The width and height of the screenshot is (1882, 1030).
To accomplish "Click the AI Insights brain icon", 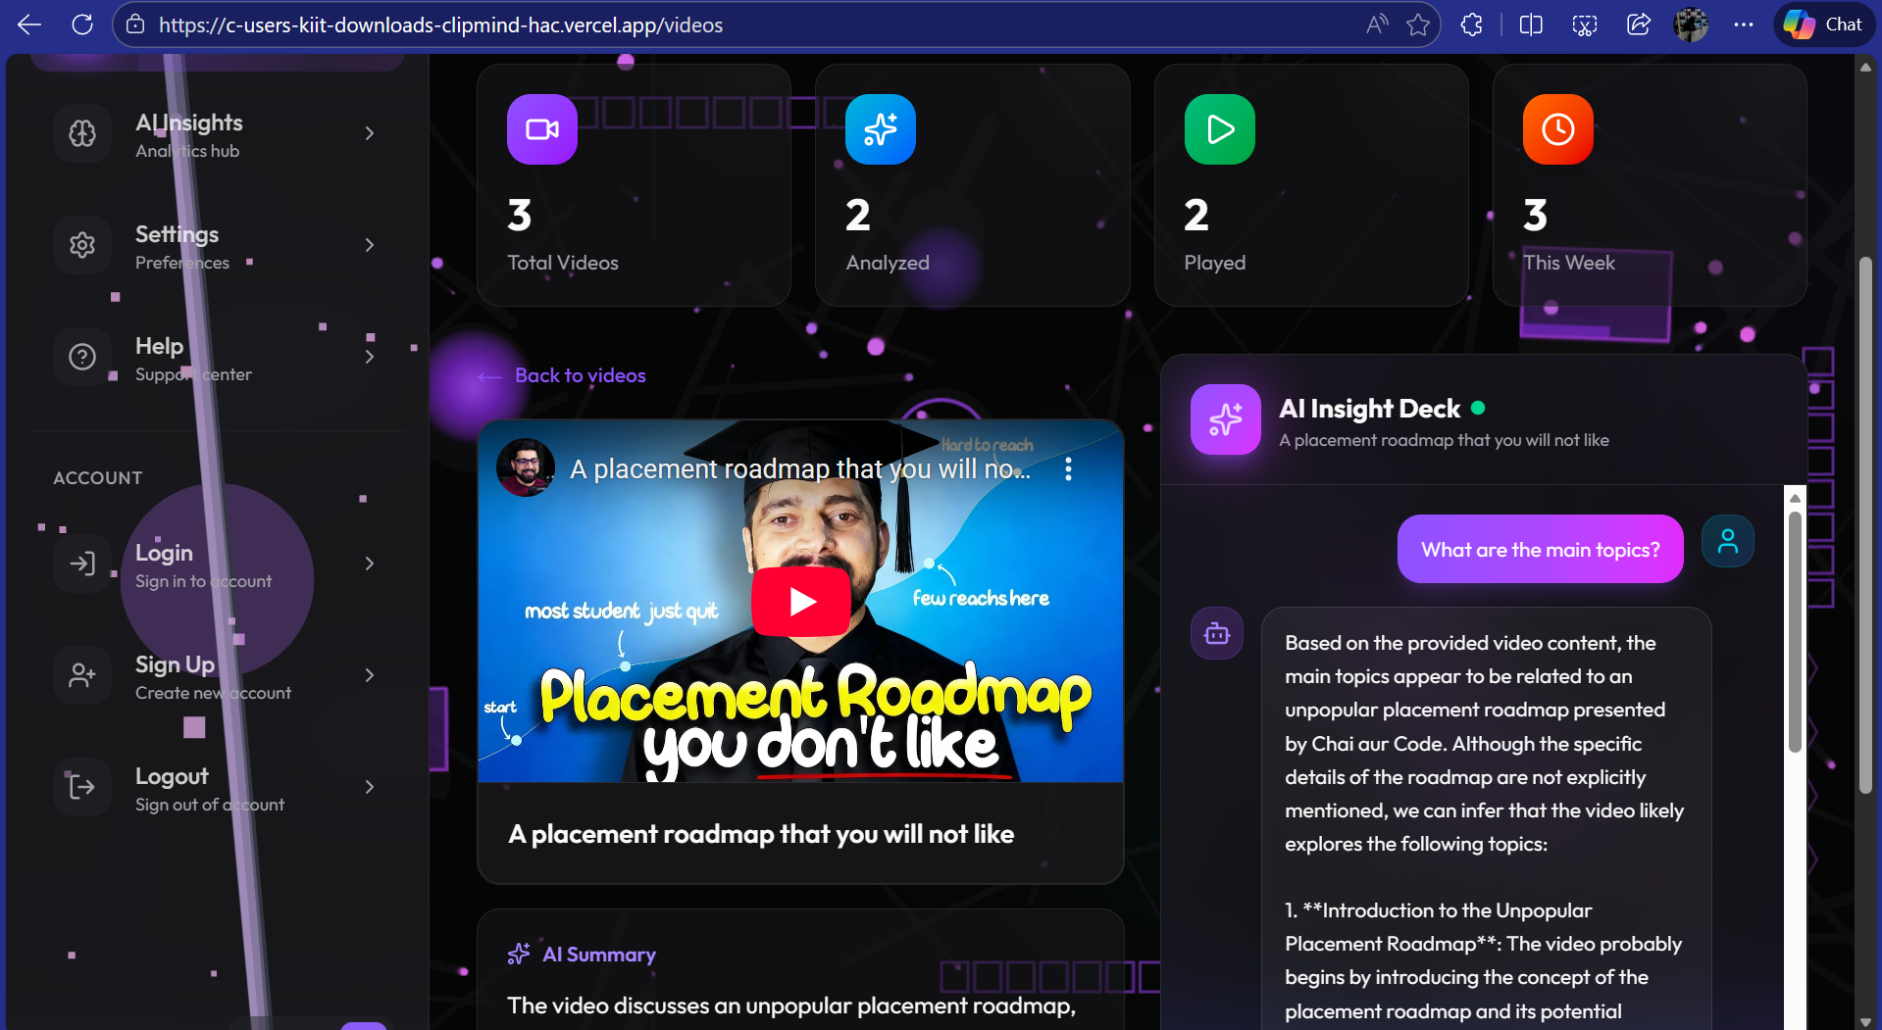I will [x=82, y=133].
